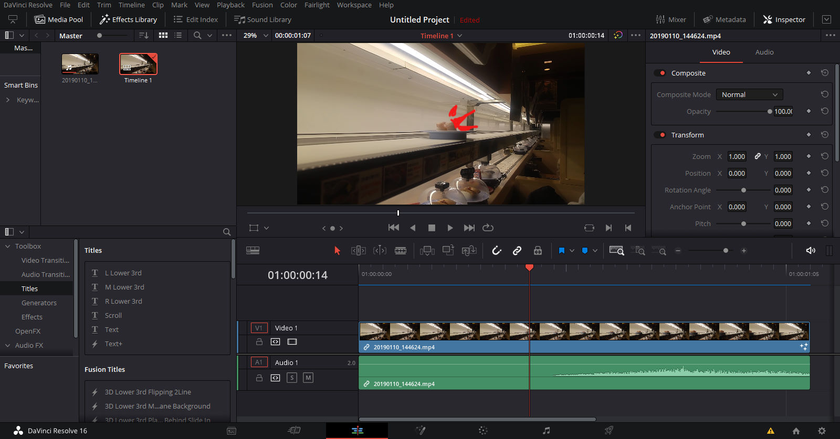Screen dimensions: 840x439
Task: Select the arrow Selection mode tool
Action: [337, 251]
